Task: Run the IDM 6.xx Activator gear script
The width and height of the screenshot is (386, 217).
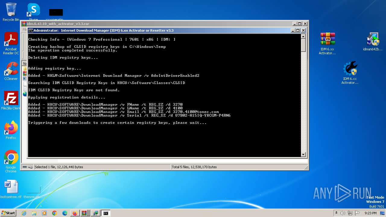Action: tap(350, 73)
